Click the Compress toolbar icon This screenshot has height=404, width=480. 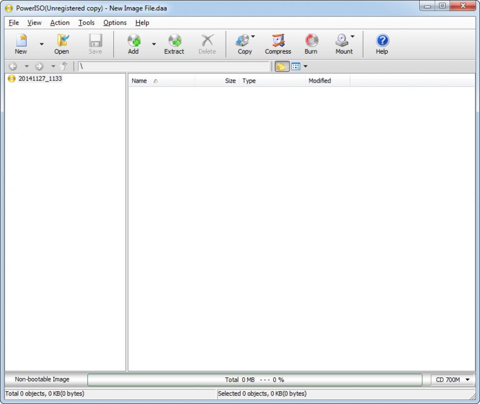point(278,44)
